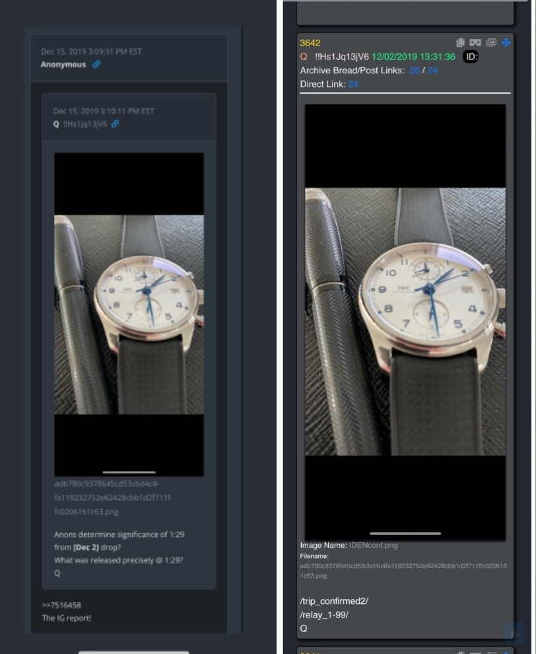The image size is (536, 654).
Task: Click the IDENconf.png image name
Action: (374, 545)
